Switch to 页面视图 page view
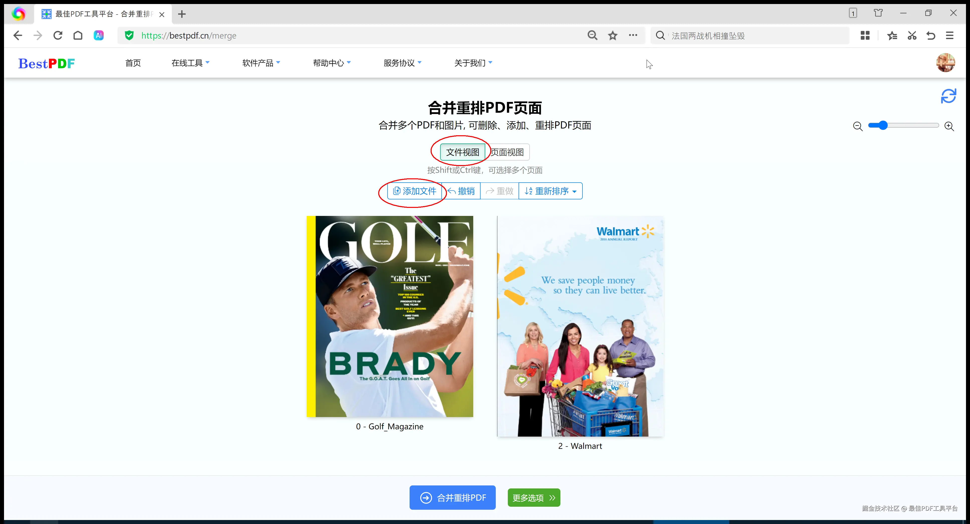 coord(507,152)
